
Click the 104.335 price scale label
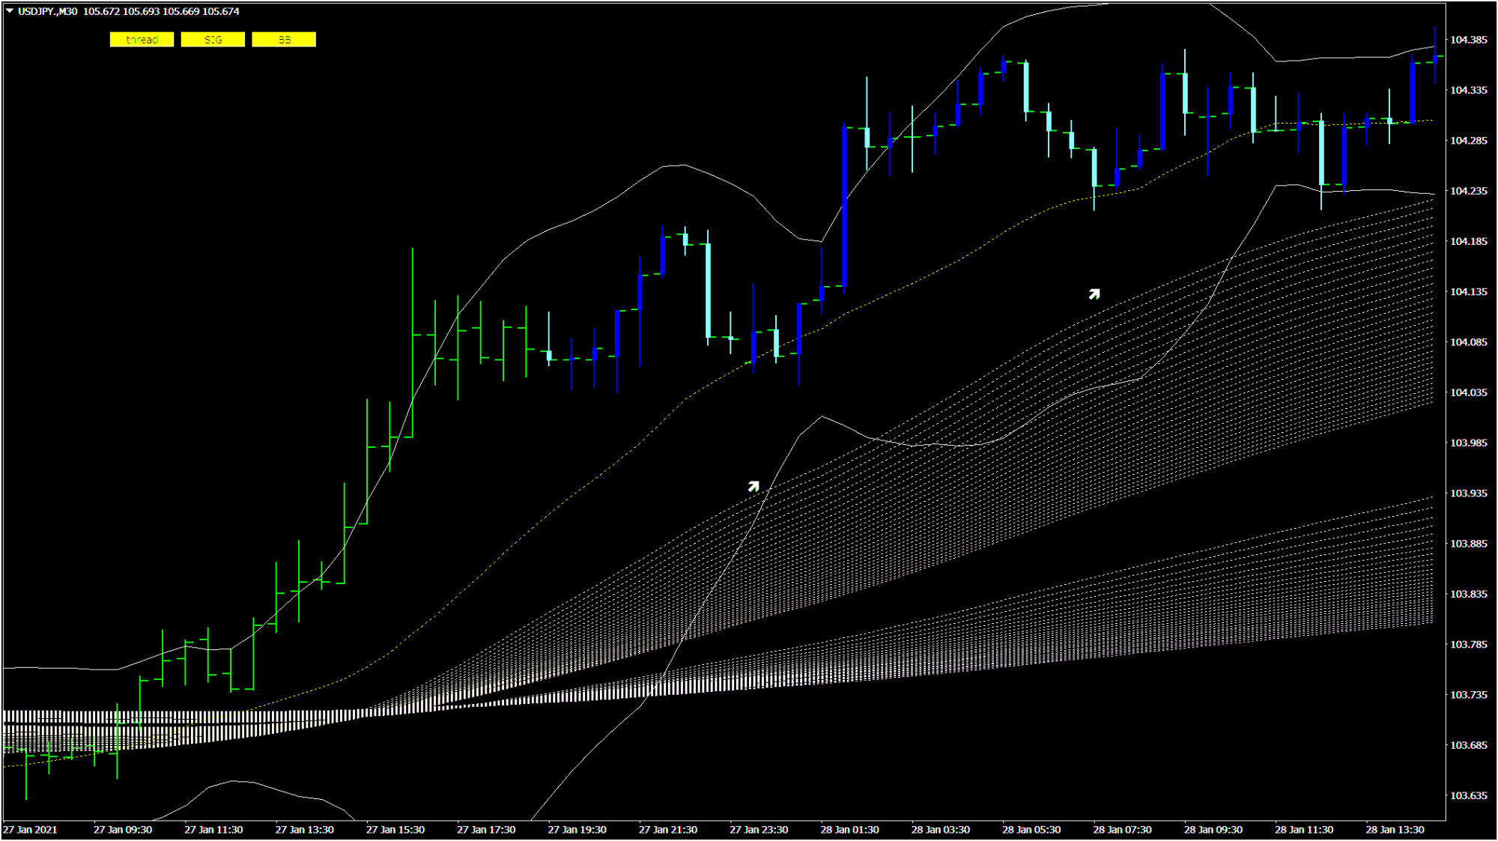[x=1469, y=90]
